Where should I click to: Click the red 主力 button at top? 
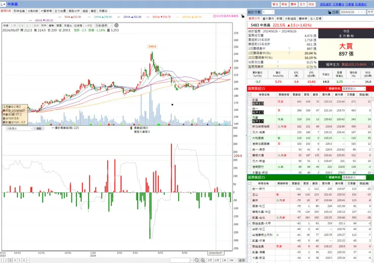(302, 4)
